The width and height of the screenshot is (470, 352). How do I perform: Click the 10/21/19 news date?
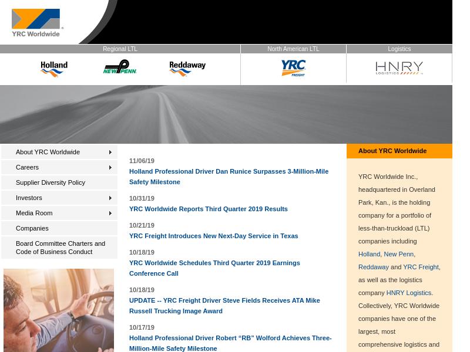pyautogui.click(x=142, y=225)
